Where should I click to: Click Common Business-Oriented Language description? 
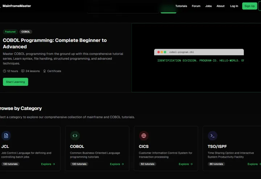click(95, 155)
